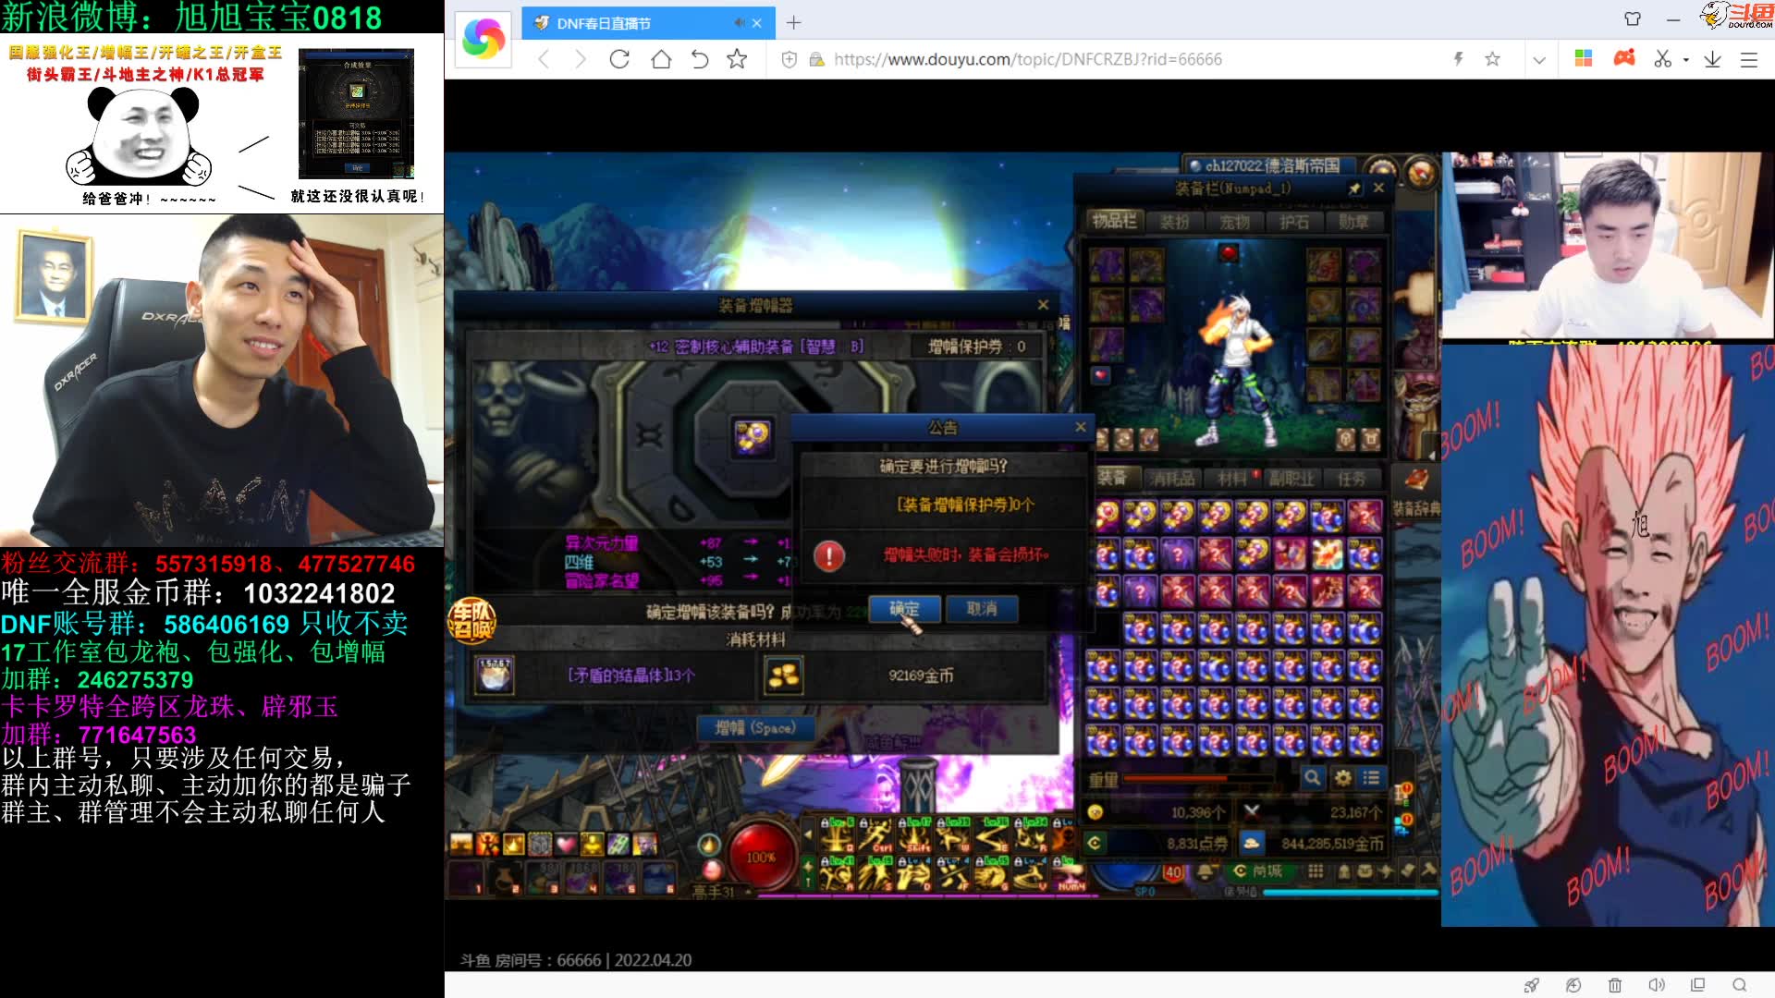This screenshot has width=1775, height=998.
Task: Click the item in the amplifier slot
Action: (x=752, y=436)
